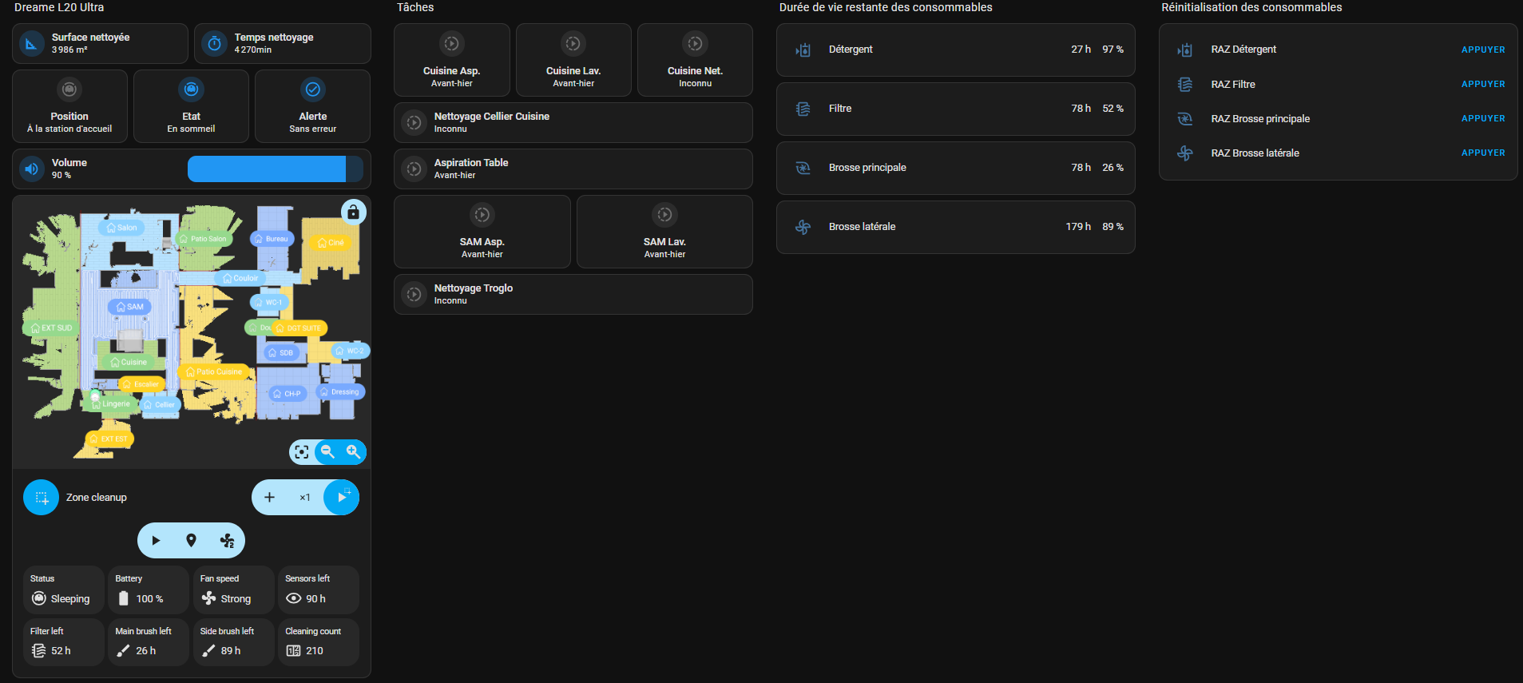Select the CH-P room label

287,393
